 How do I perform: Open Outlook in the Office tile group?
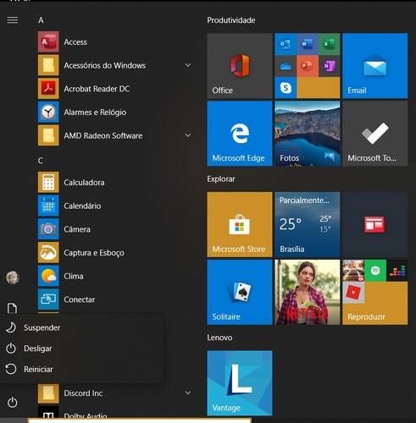[286, 44]
